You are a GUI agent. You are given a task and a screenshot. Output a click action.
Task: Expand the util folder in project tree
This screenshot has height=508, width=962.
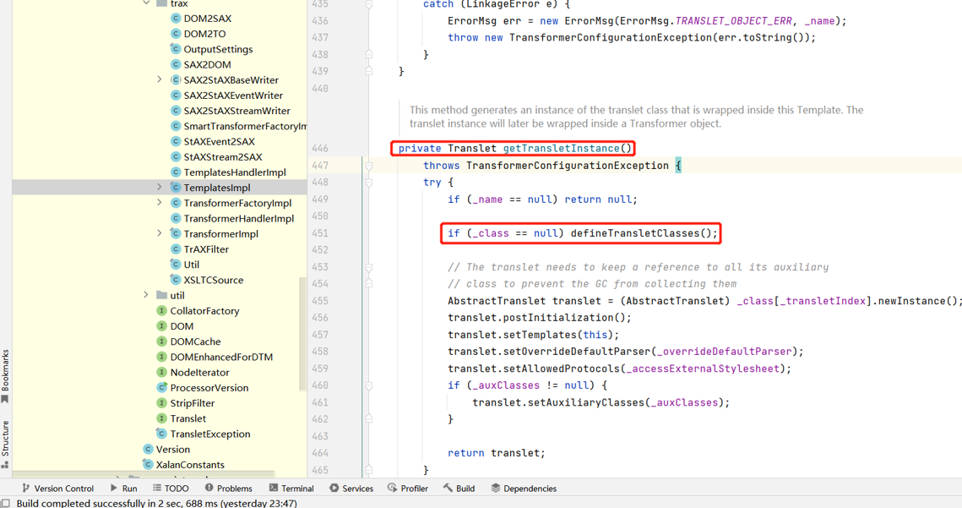pyautogui.click(x=146, y=295)
